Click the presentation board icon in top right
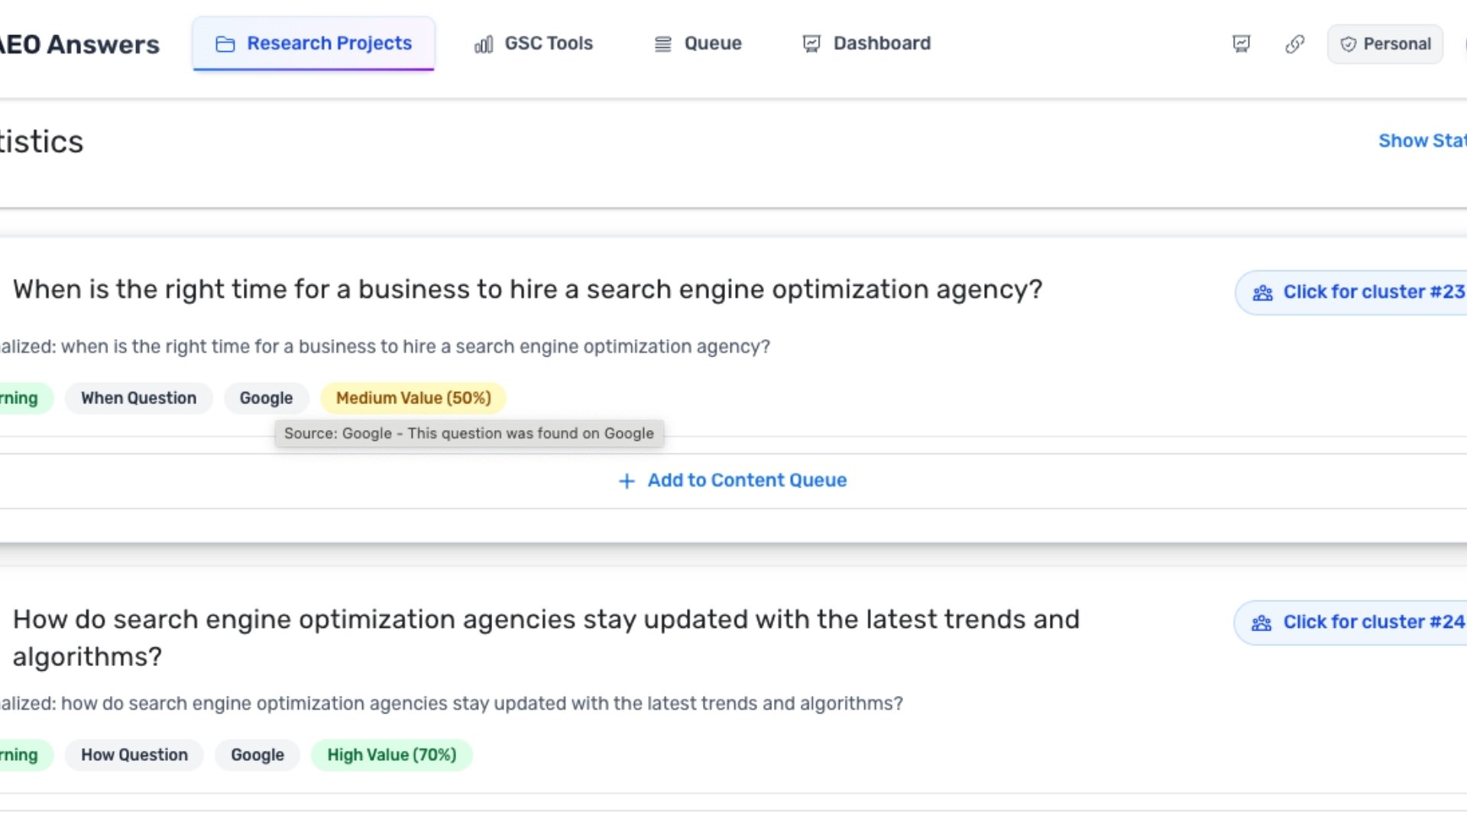The width and height of the screenshot is (1467, 825). coord(1241,44)
